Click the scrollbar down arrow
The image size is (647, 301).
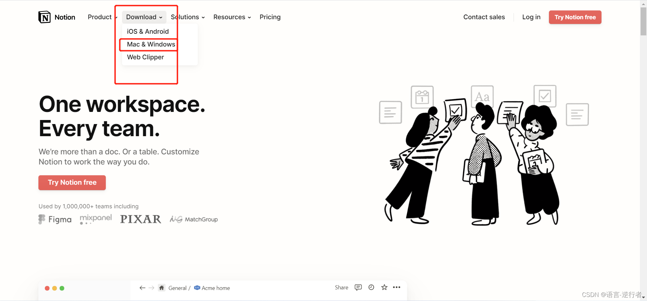click(x=644, y=298)
